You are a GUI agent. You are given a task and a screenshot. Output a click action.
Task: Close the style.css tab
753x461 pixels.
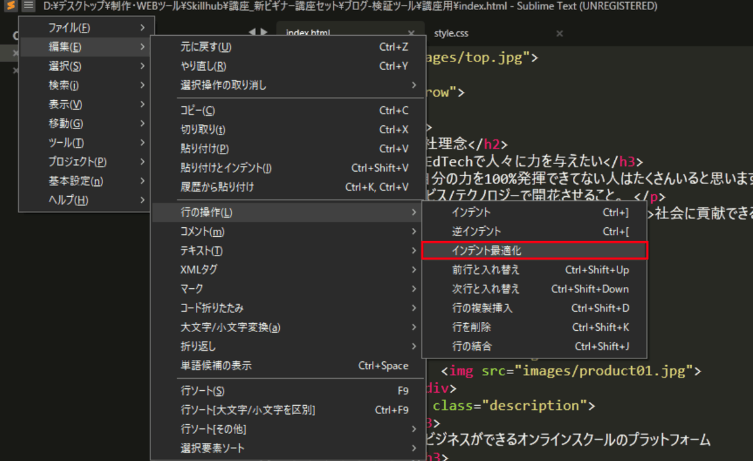[x=560, y=33]
